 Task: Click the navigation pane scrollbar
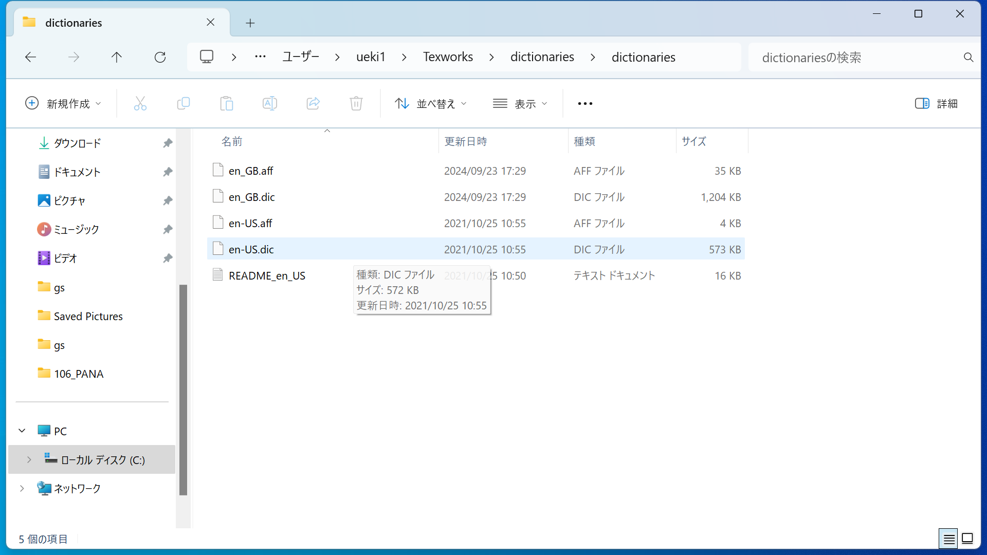point(183,390)
